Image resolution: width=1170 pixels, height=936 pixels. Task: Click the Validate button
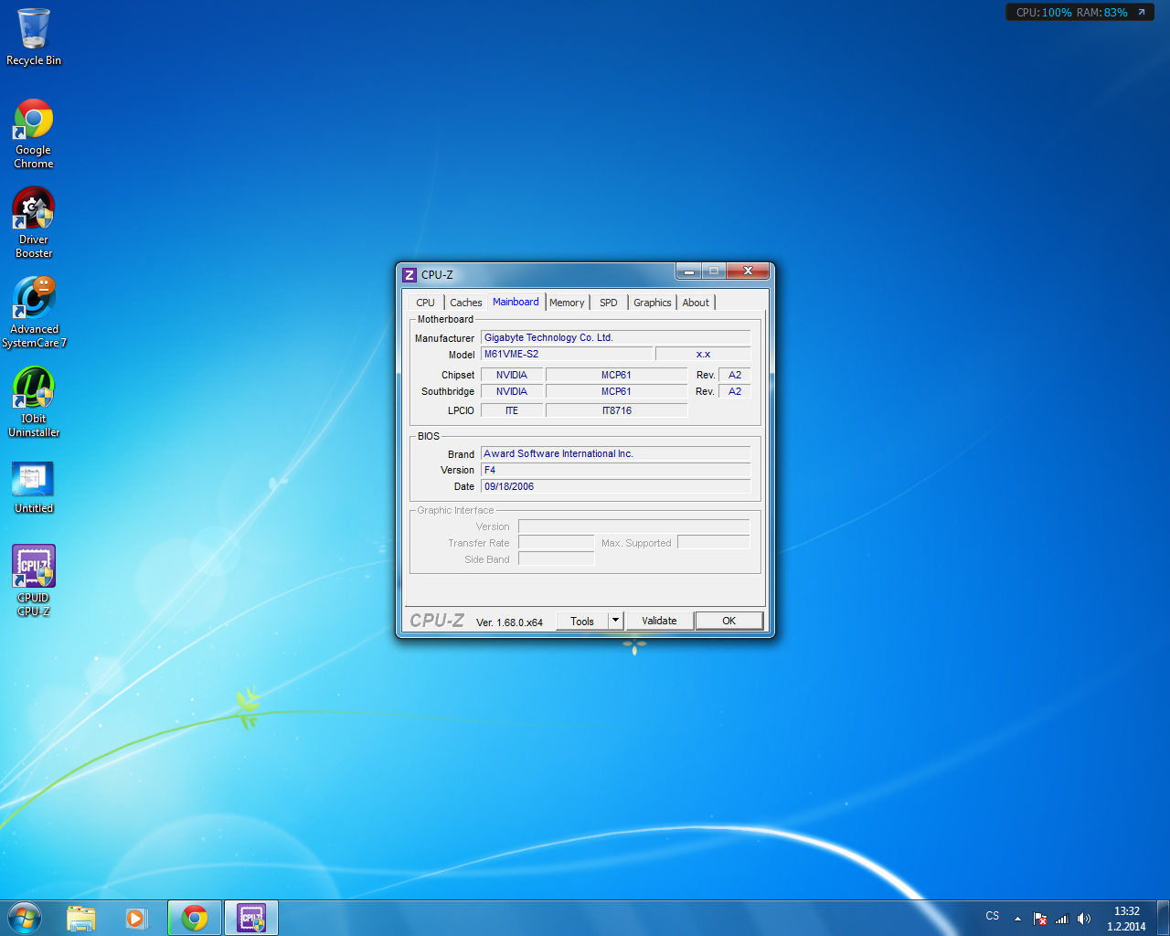pyautogui.click(x=659, y=621)
